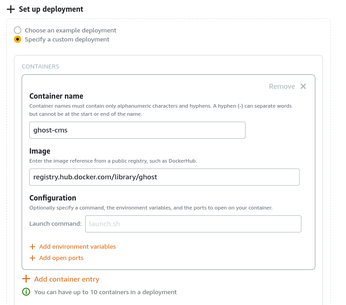Viewport: 346px width, 305px height.
Task: Click the Choose an example deployment label text
Action: (70, 30)
